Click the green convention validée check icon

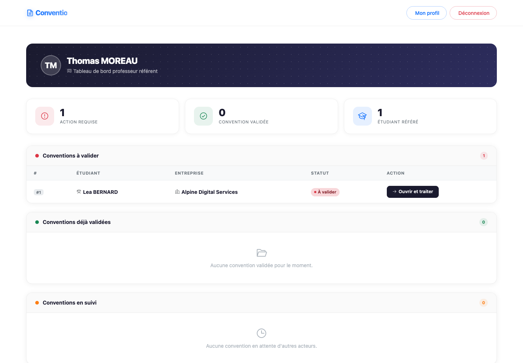pos(203,116)
